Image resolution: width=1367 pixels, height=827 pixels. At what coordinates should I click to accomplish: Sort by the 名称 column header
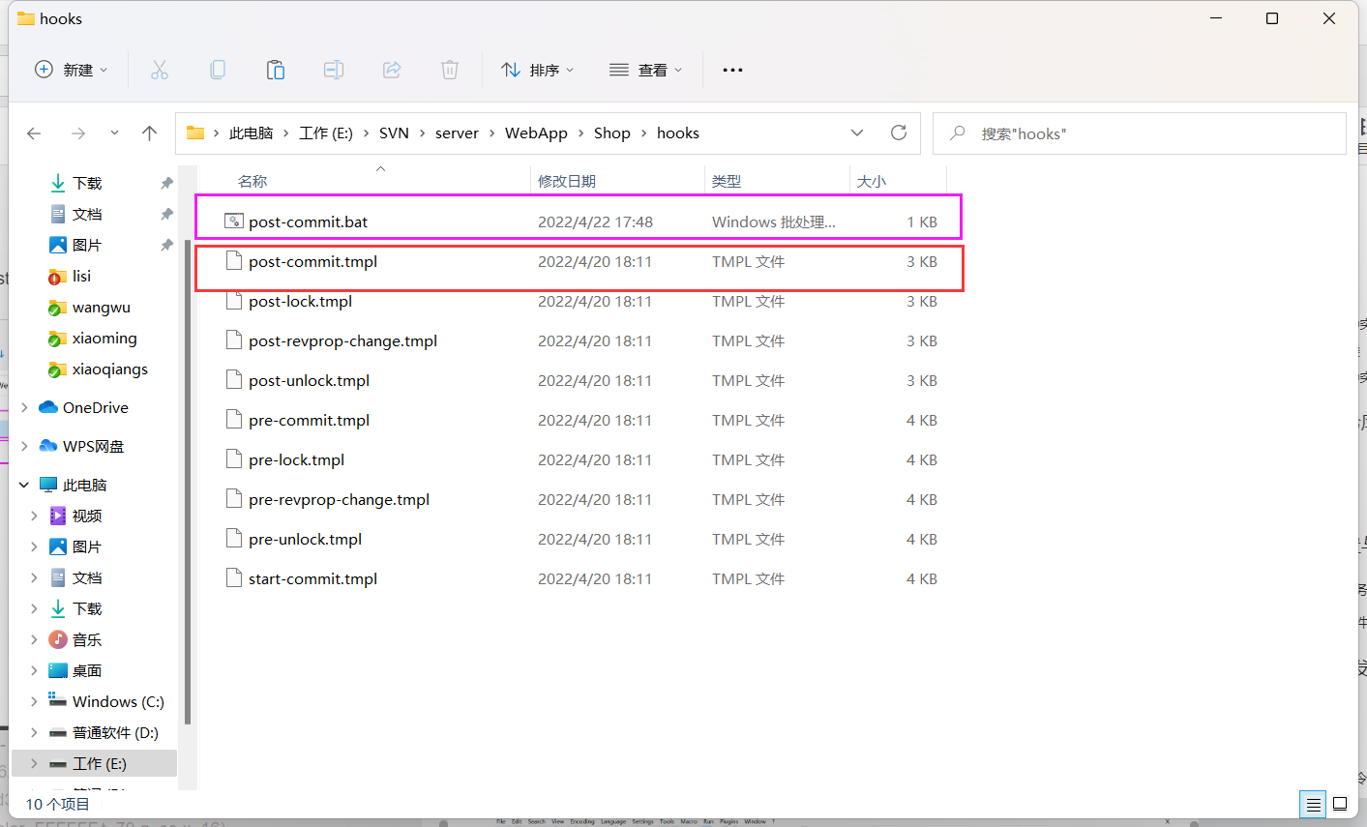click(x=253, y=181)
